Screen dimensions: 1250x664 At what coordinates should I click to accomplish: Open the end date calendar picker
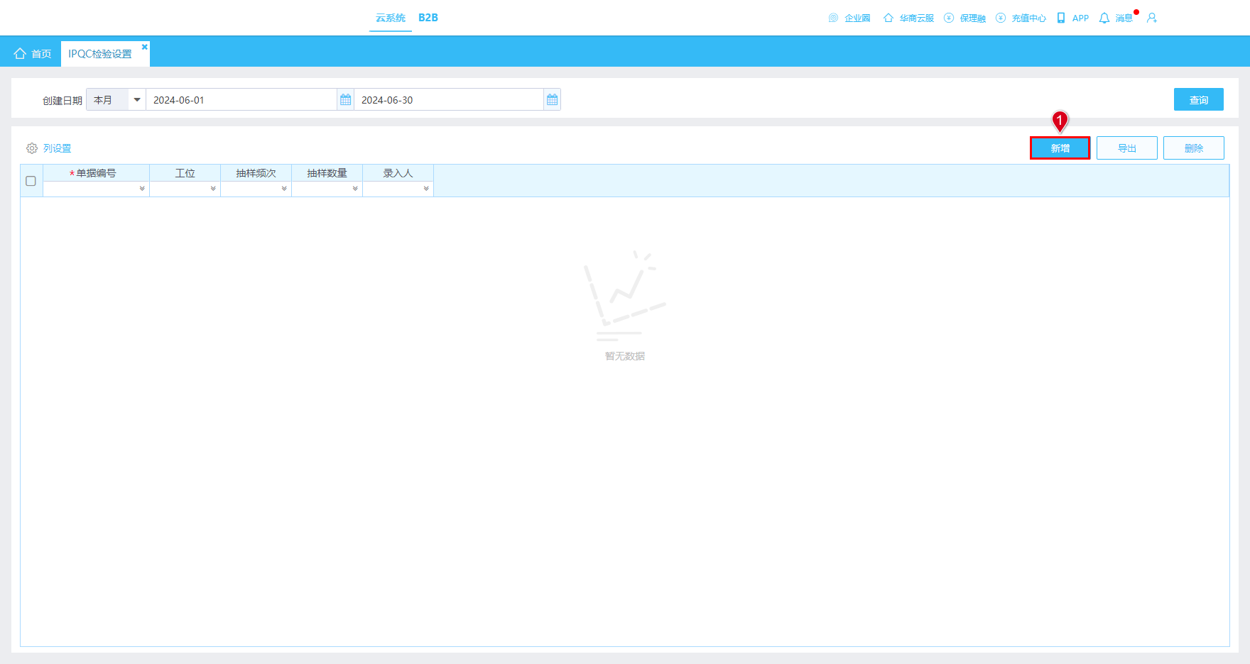[552, 100]
